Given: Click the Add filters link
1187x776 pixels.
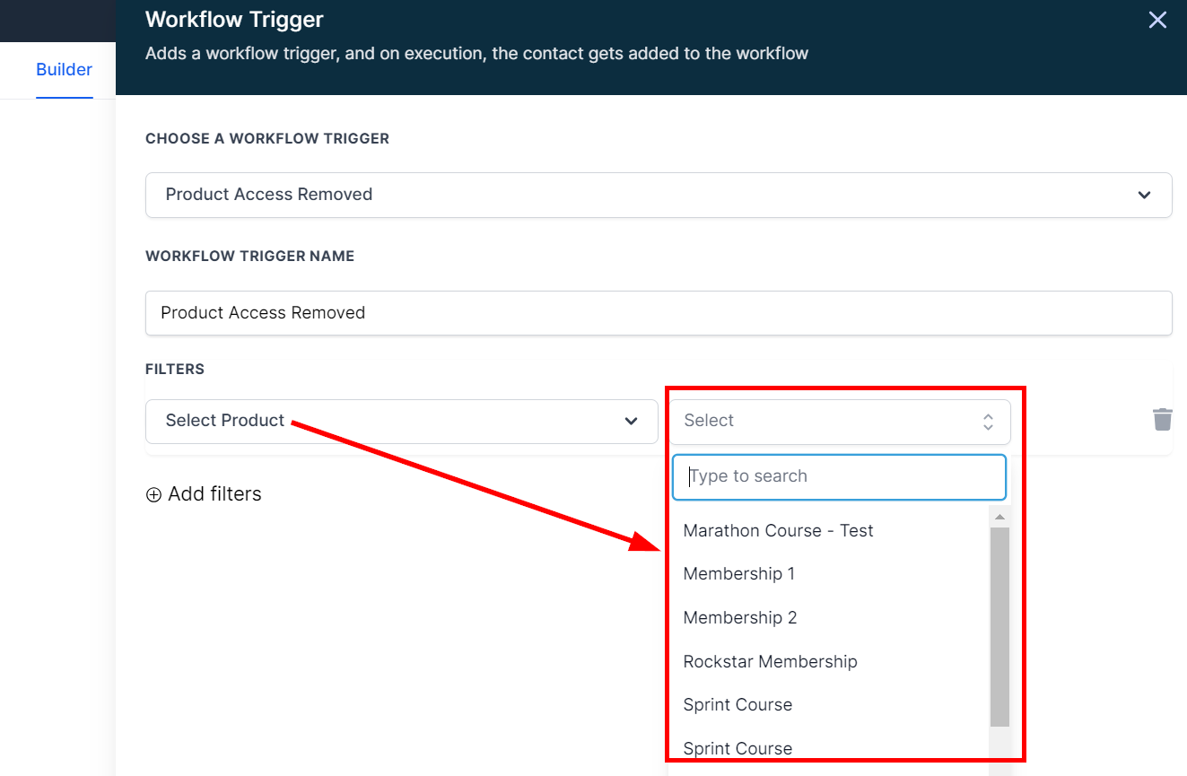Looking at the screenshot, I should pyautogui.click(x=214, y=494).
